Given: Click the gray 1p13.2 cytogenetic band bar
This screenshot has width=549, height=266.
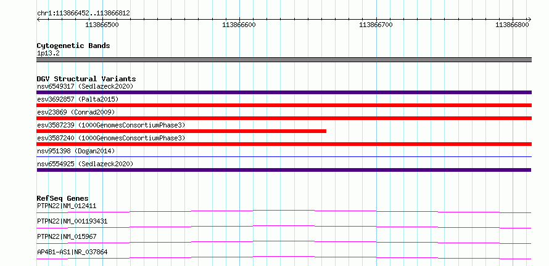Looking at the screenshot, I should [284, 60].
